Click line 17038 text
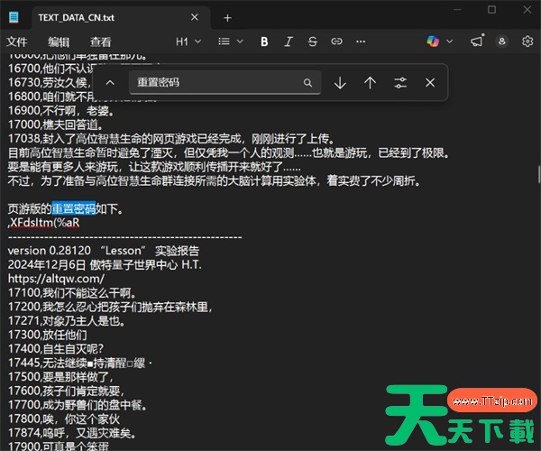The image size is (541, 451). 171,139
